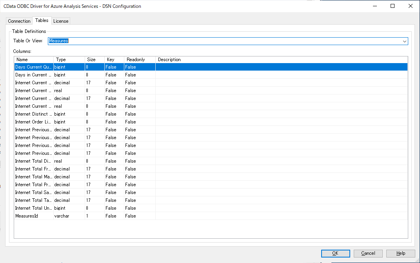Click real type in Internet Total Di... row

click(x=58, y=161)
